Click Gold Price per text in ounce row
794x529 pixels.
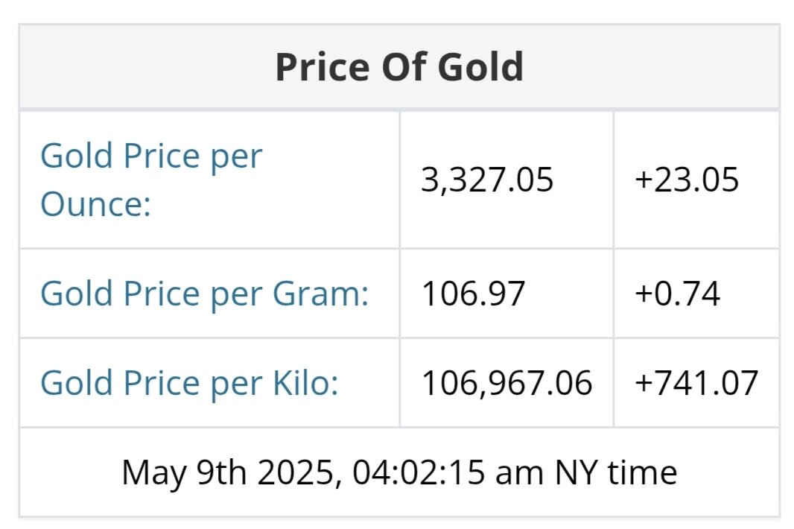[150, 156]
